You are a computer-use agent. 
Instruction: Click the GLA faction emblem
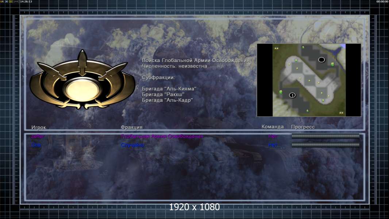click(x=82, y=80)
